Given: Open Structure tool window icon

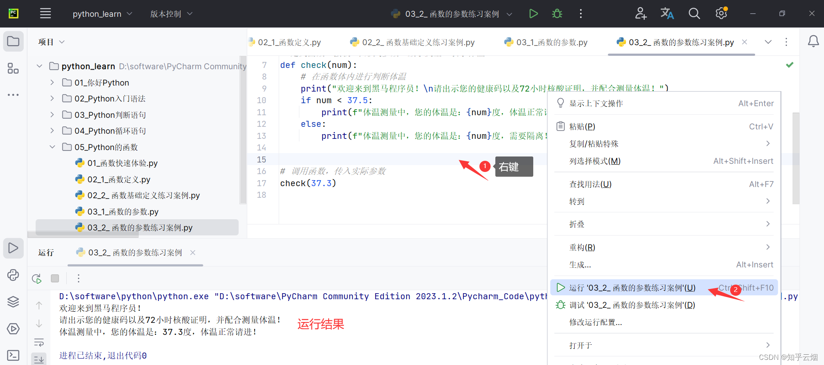Looking at the screenshot, I should [13, 68].
